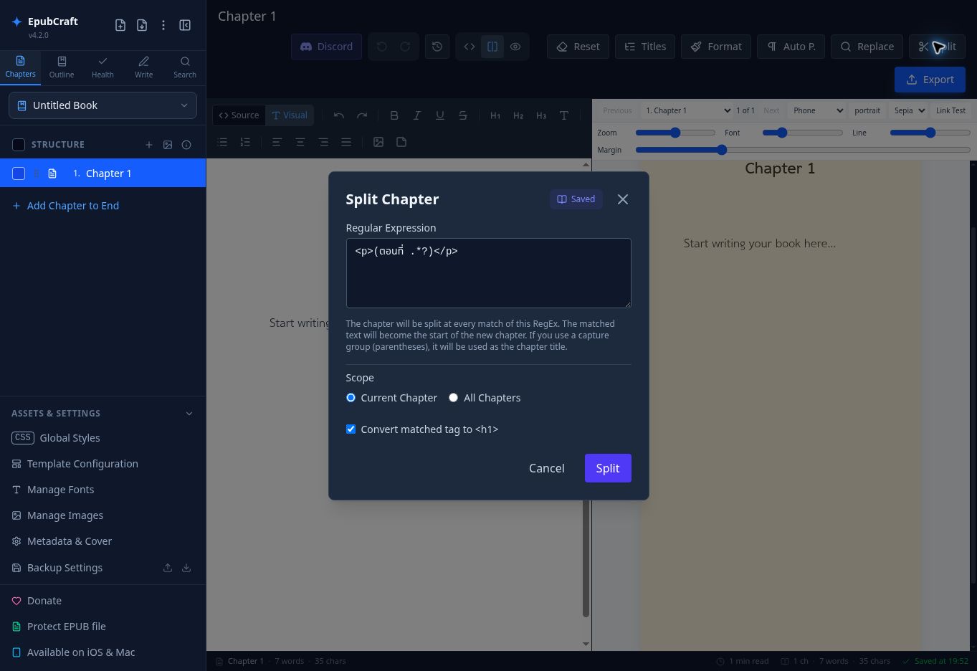Toggle portrait orientation in preview

coord(867,110)
